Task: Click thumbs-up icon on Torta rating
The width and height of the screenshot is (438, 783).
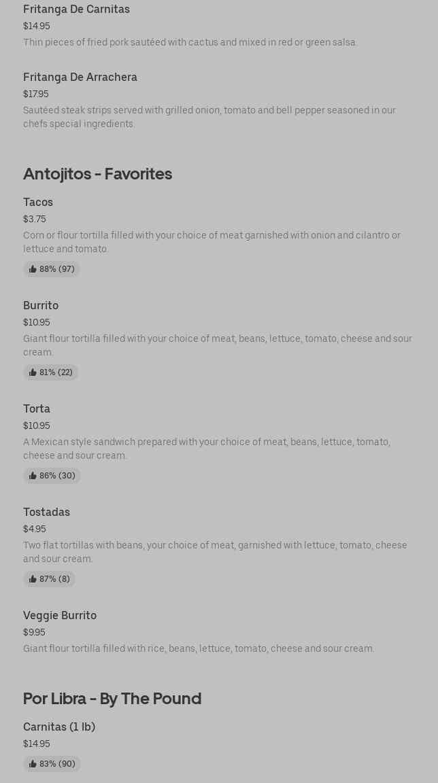Action: click(33, 476)
